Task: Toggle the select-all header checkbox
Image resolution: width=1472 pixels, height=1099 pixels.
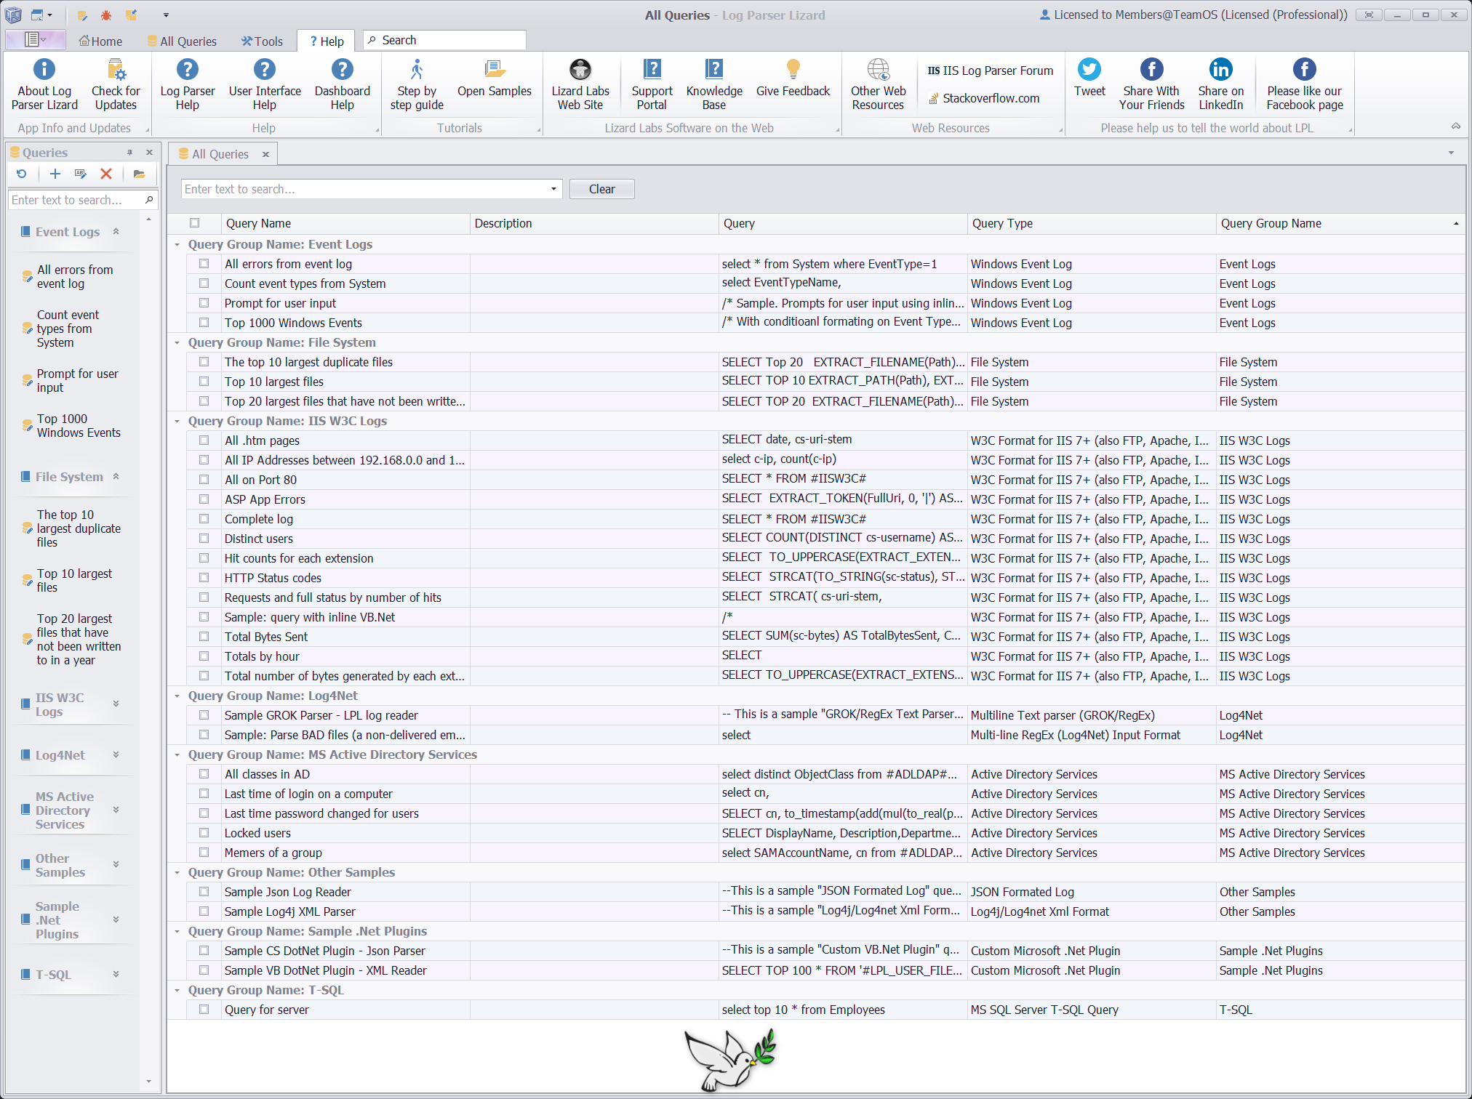Action: point(194,223)
